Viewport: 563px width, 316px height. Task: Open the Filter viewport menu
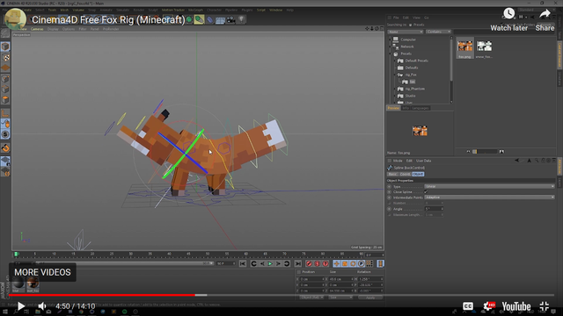coord(83,29)
